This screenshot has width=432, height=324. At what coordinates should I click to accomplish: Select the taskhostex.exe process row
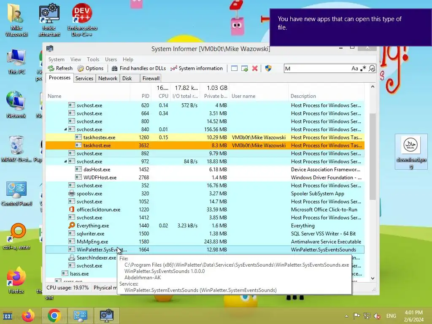[205, 137]
